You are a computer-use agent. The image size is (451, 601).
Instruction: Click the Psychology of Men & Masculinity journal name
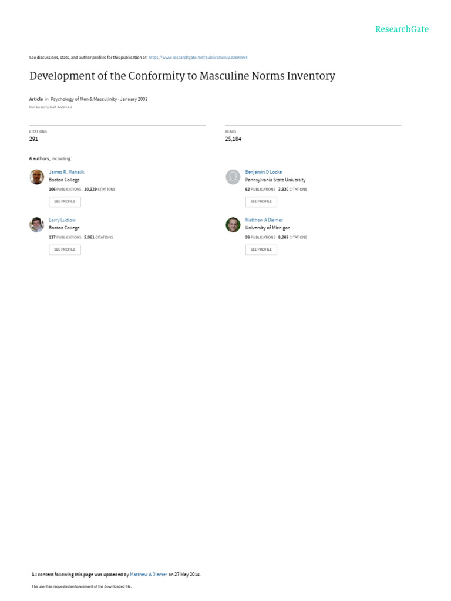84,99
